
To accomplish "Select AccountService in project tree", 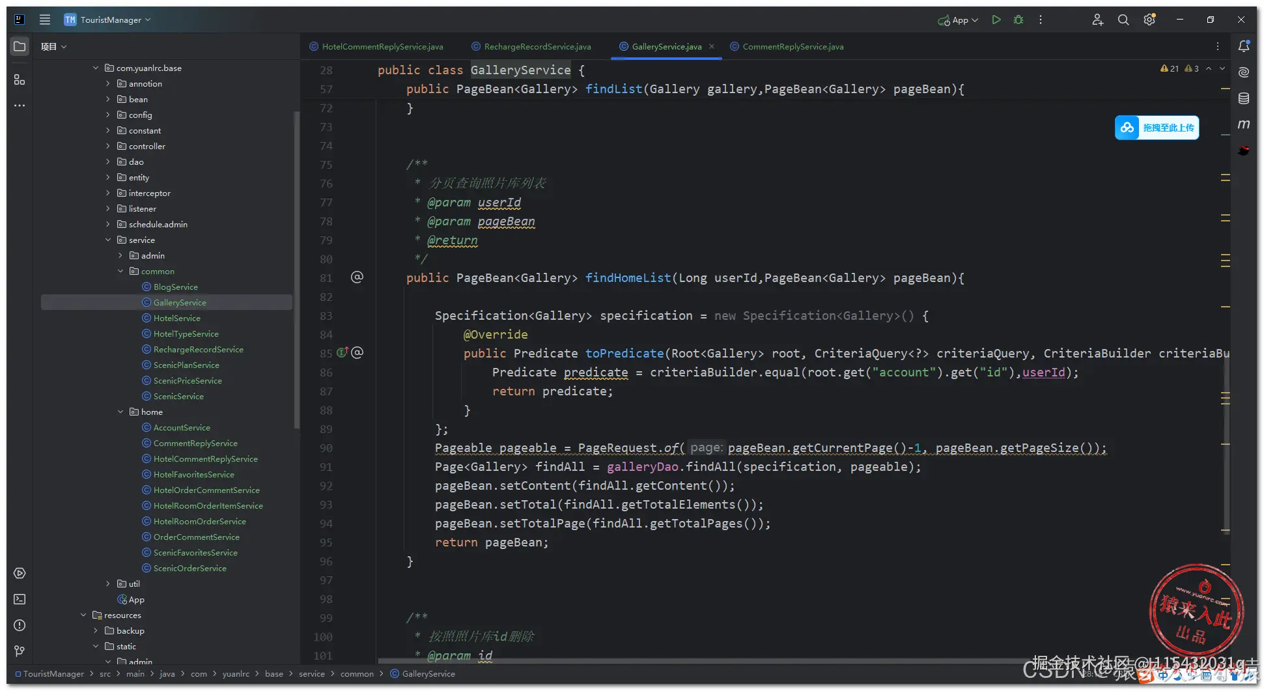I will click(x=182, y=427).
